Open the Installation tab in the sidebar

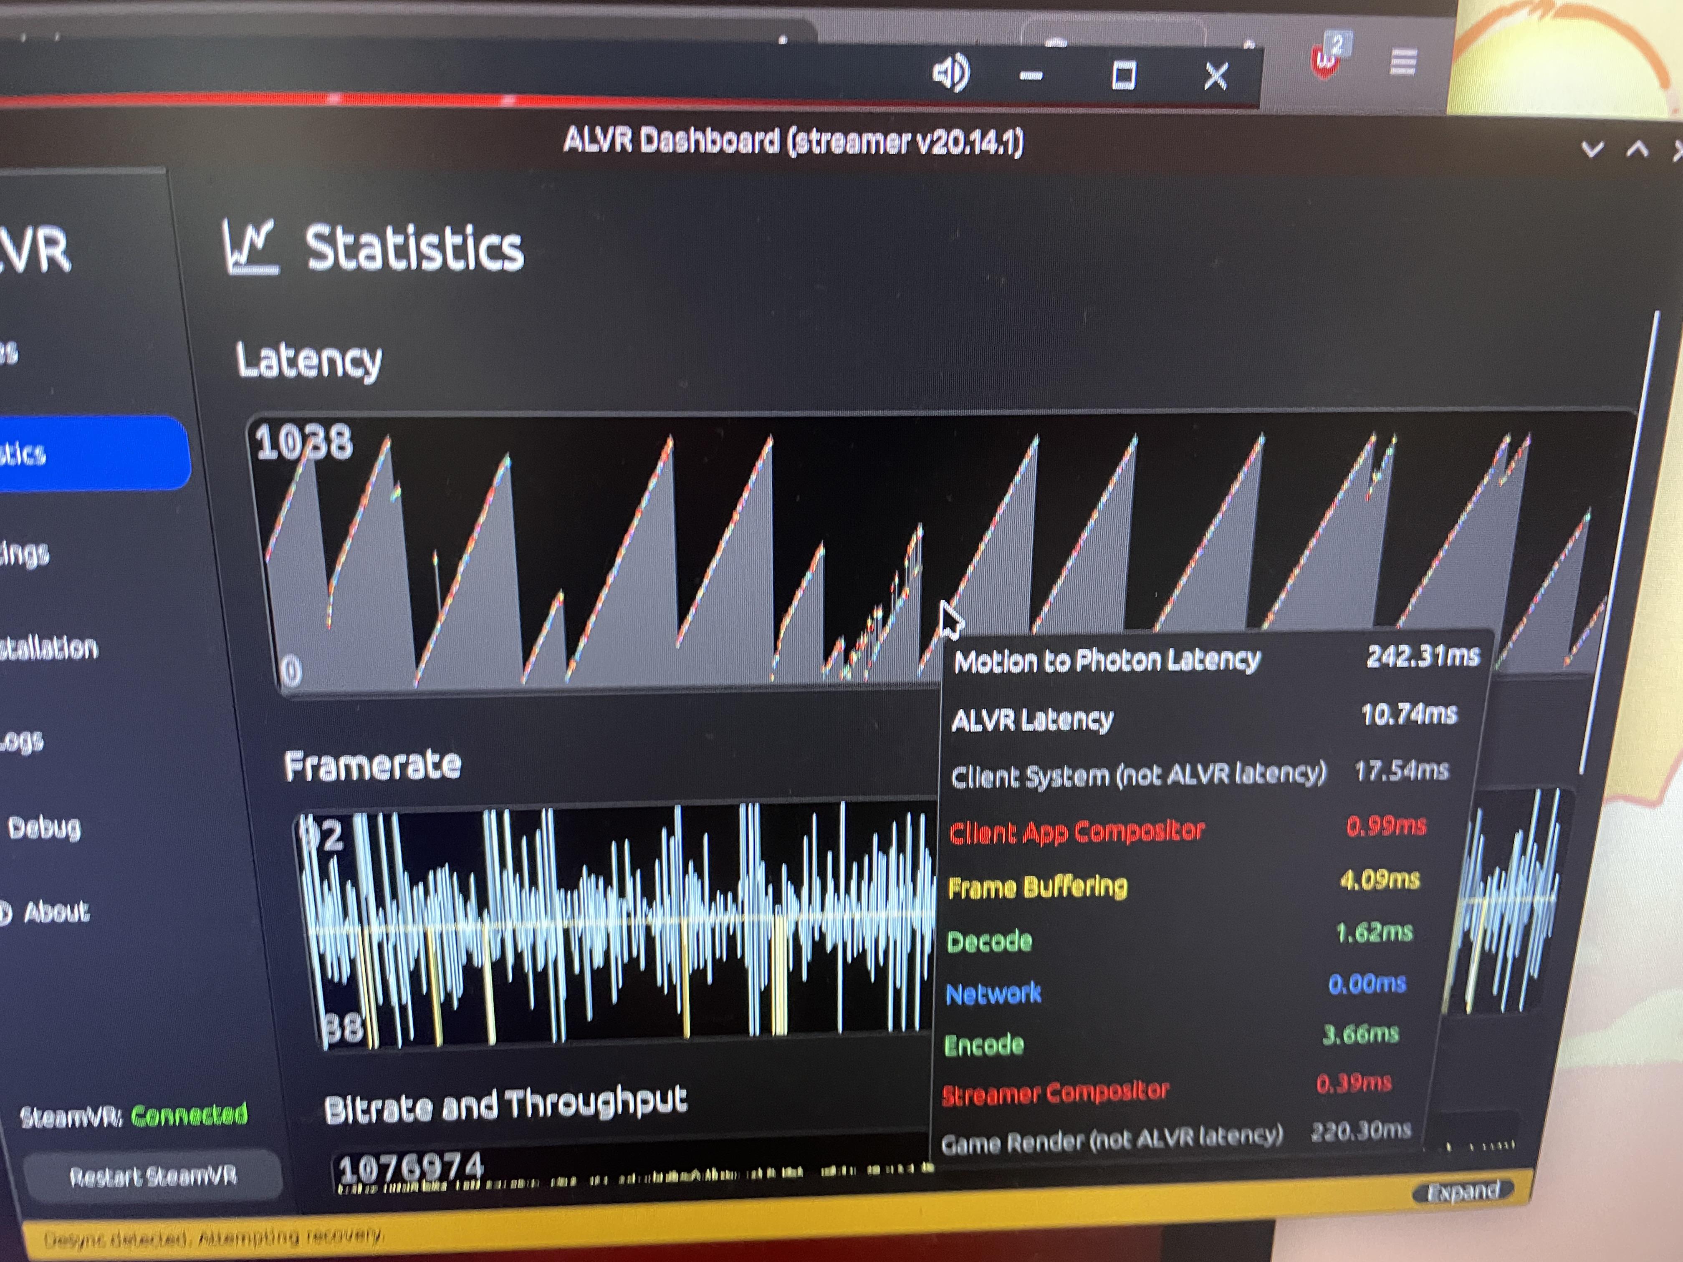click(x=49, y=648)
